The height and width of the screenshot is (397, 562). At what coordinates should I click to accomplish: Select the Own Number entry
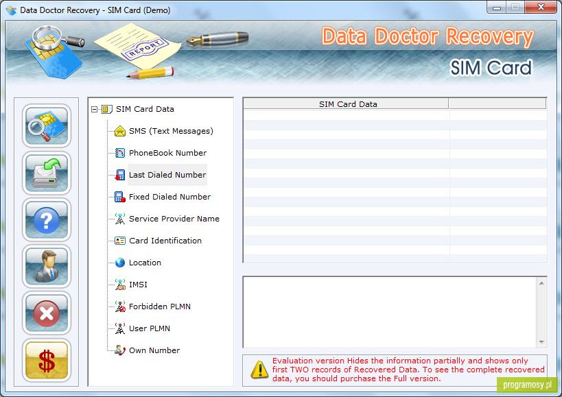[x=154, y=350]
